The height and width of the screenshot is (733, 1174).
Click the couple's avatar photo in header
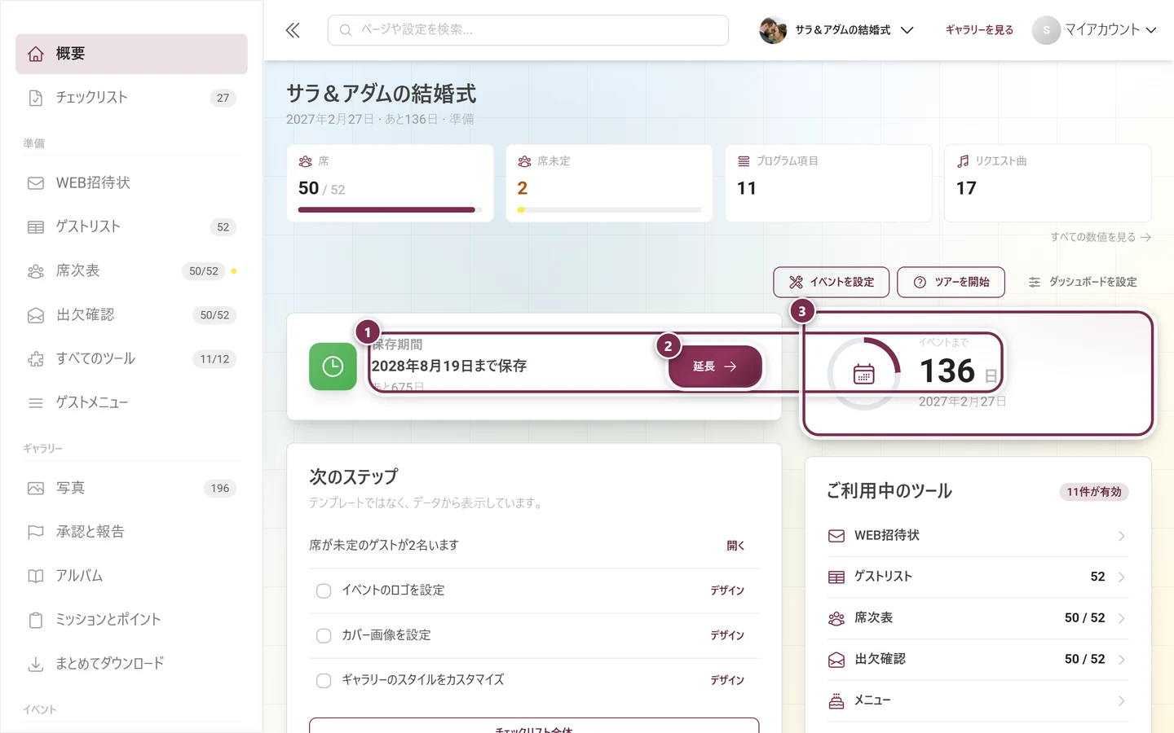coord(773,30)
